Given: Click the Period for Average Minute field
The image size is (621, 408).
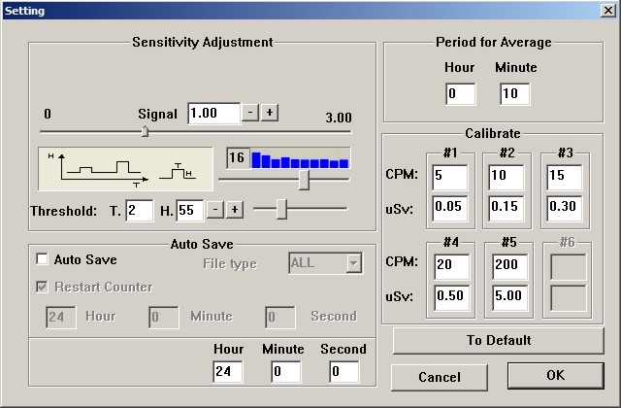Looking at the screenshot, I should click(x=514, y=94).
